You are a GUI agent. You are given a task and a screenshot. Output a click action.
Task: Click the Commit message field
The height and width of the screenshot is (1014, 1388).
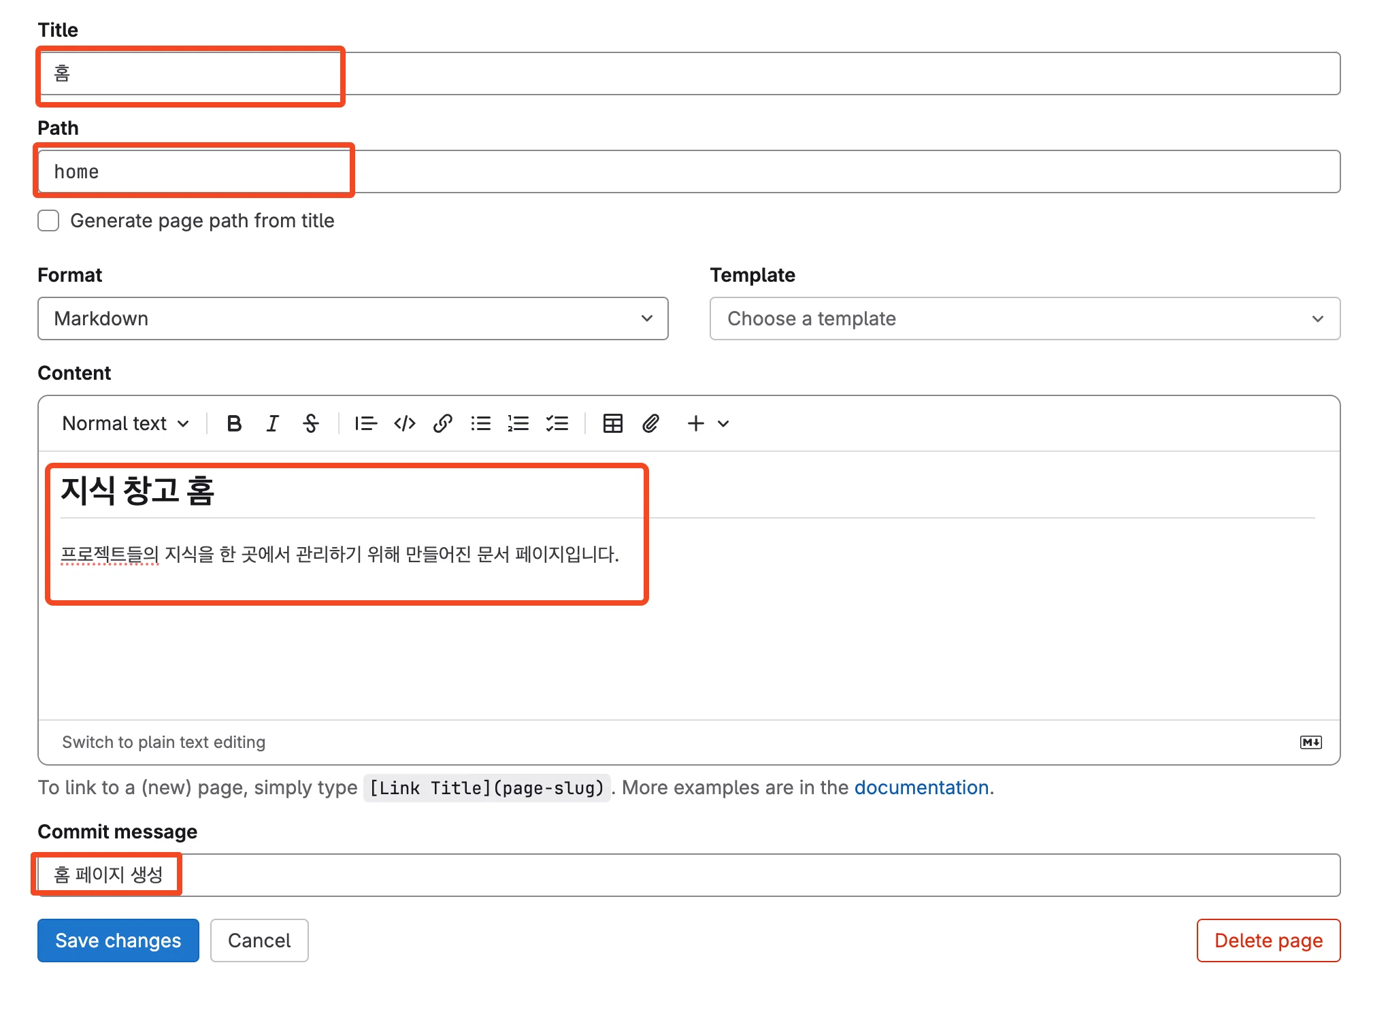point(748,875)
